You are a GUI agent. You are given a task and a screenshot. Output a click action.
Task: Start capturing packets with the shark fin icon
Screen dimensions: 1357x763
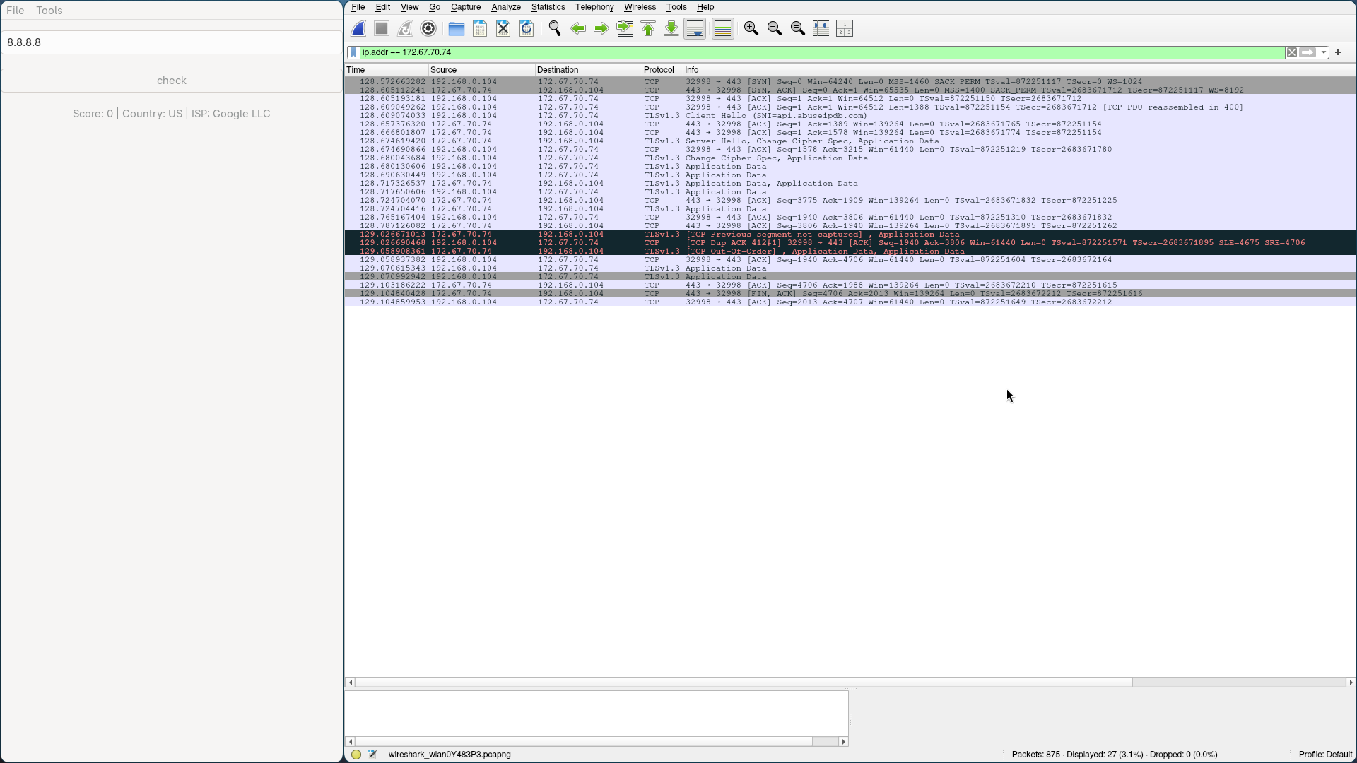[358, 29]
